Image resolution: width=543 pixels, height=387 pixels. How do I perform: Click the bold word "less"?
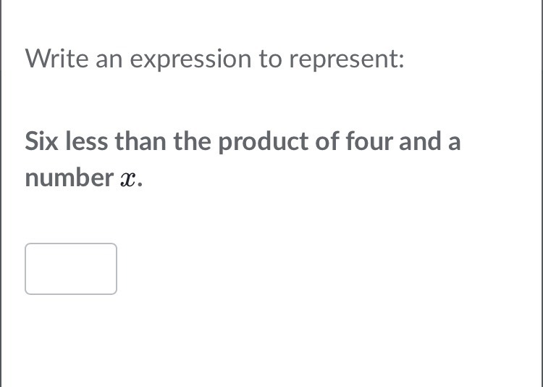[87, 141]
